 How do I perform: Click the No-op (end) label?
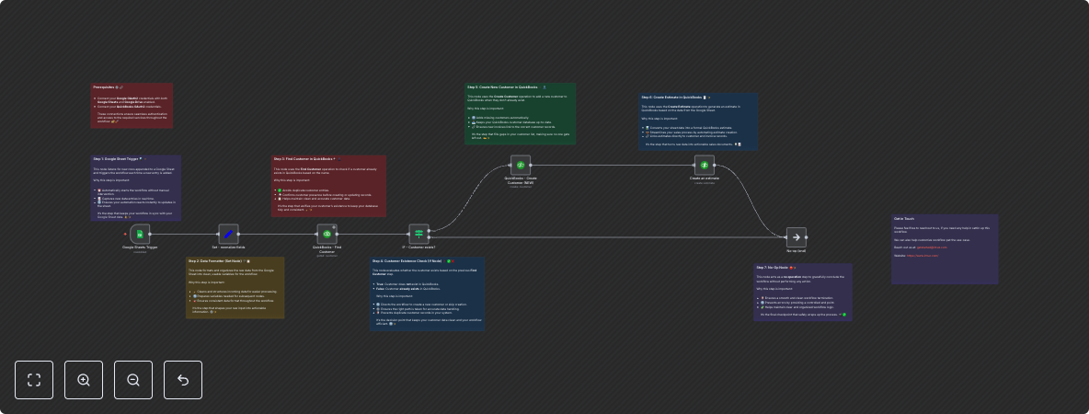click(x=796, y=251)
